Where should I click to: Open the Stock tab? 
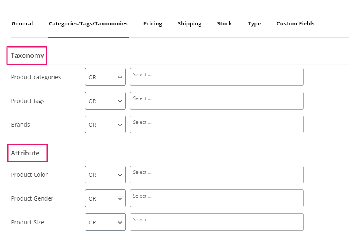[x=224, y=23]
